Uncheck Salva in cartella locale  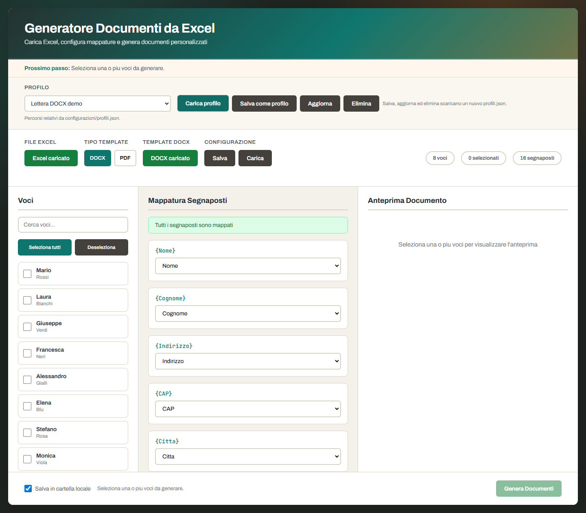pos(28,489)
